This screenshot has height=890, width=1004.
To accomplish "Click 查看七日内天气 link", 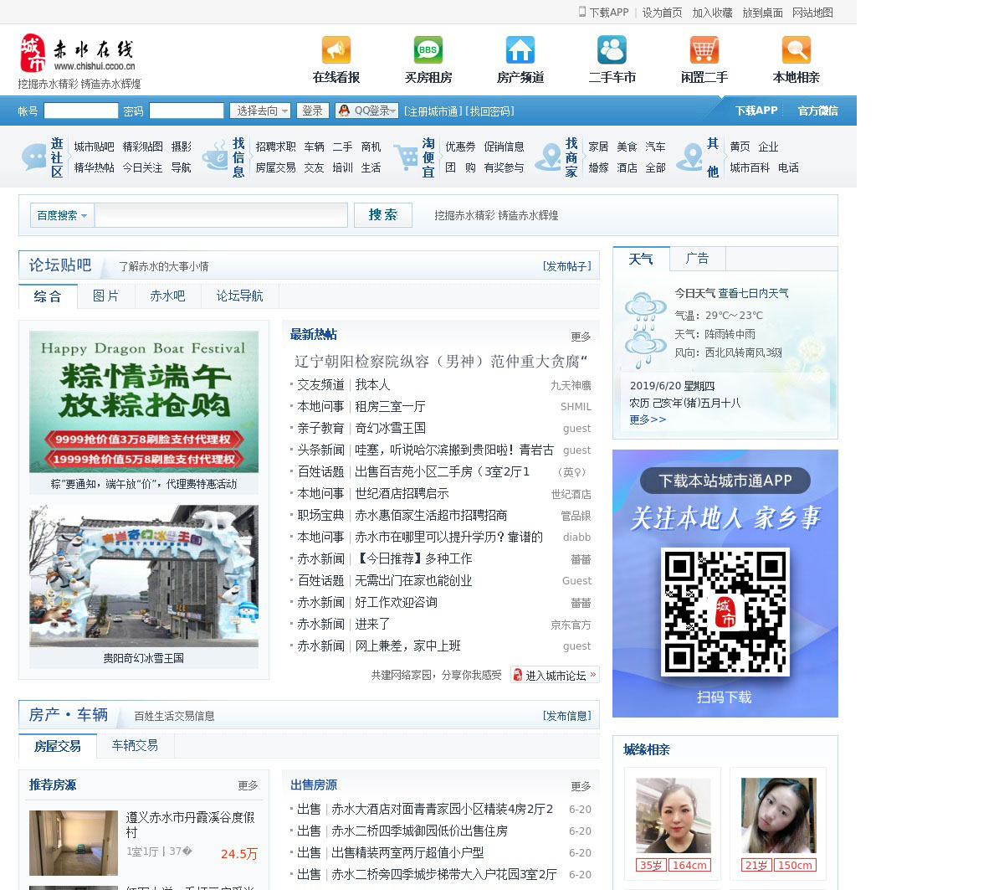I will click(753, 293).
